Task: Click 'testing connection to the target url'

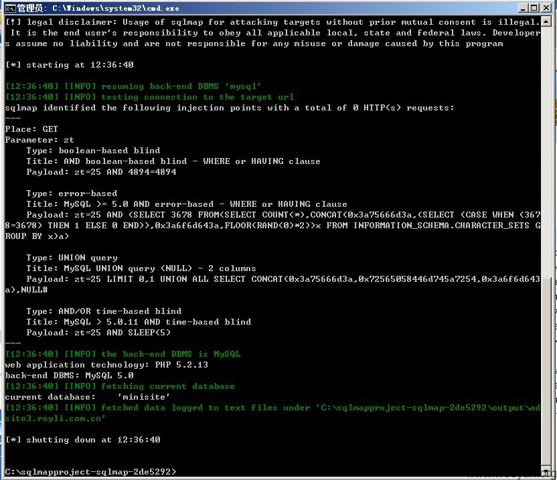Action: (197, 97)
